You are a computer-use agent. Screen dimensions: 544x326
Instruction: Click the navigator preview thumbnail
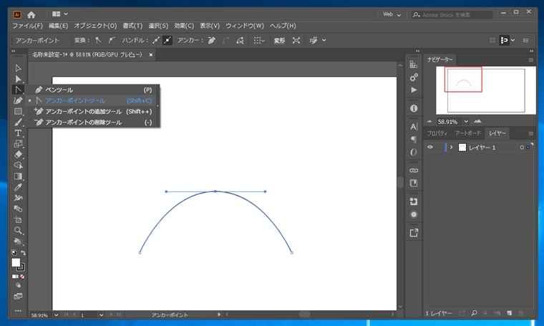[x=486, y=90]
